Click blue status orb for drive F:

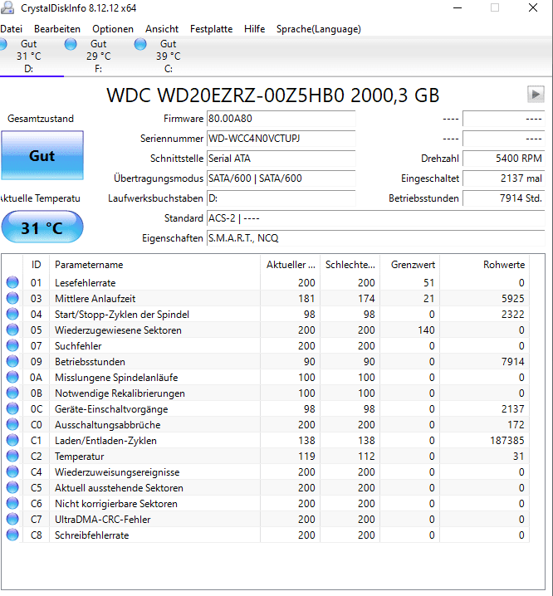(71, 44)
